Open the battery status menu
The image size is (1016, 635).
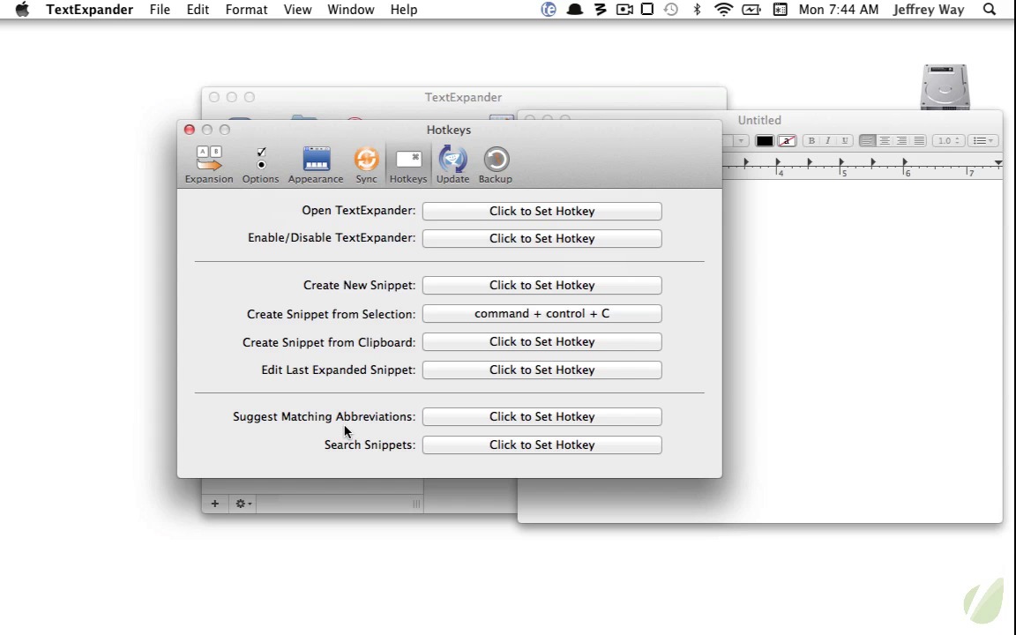[x=751, y=9]
